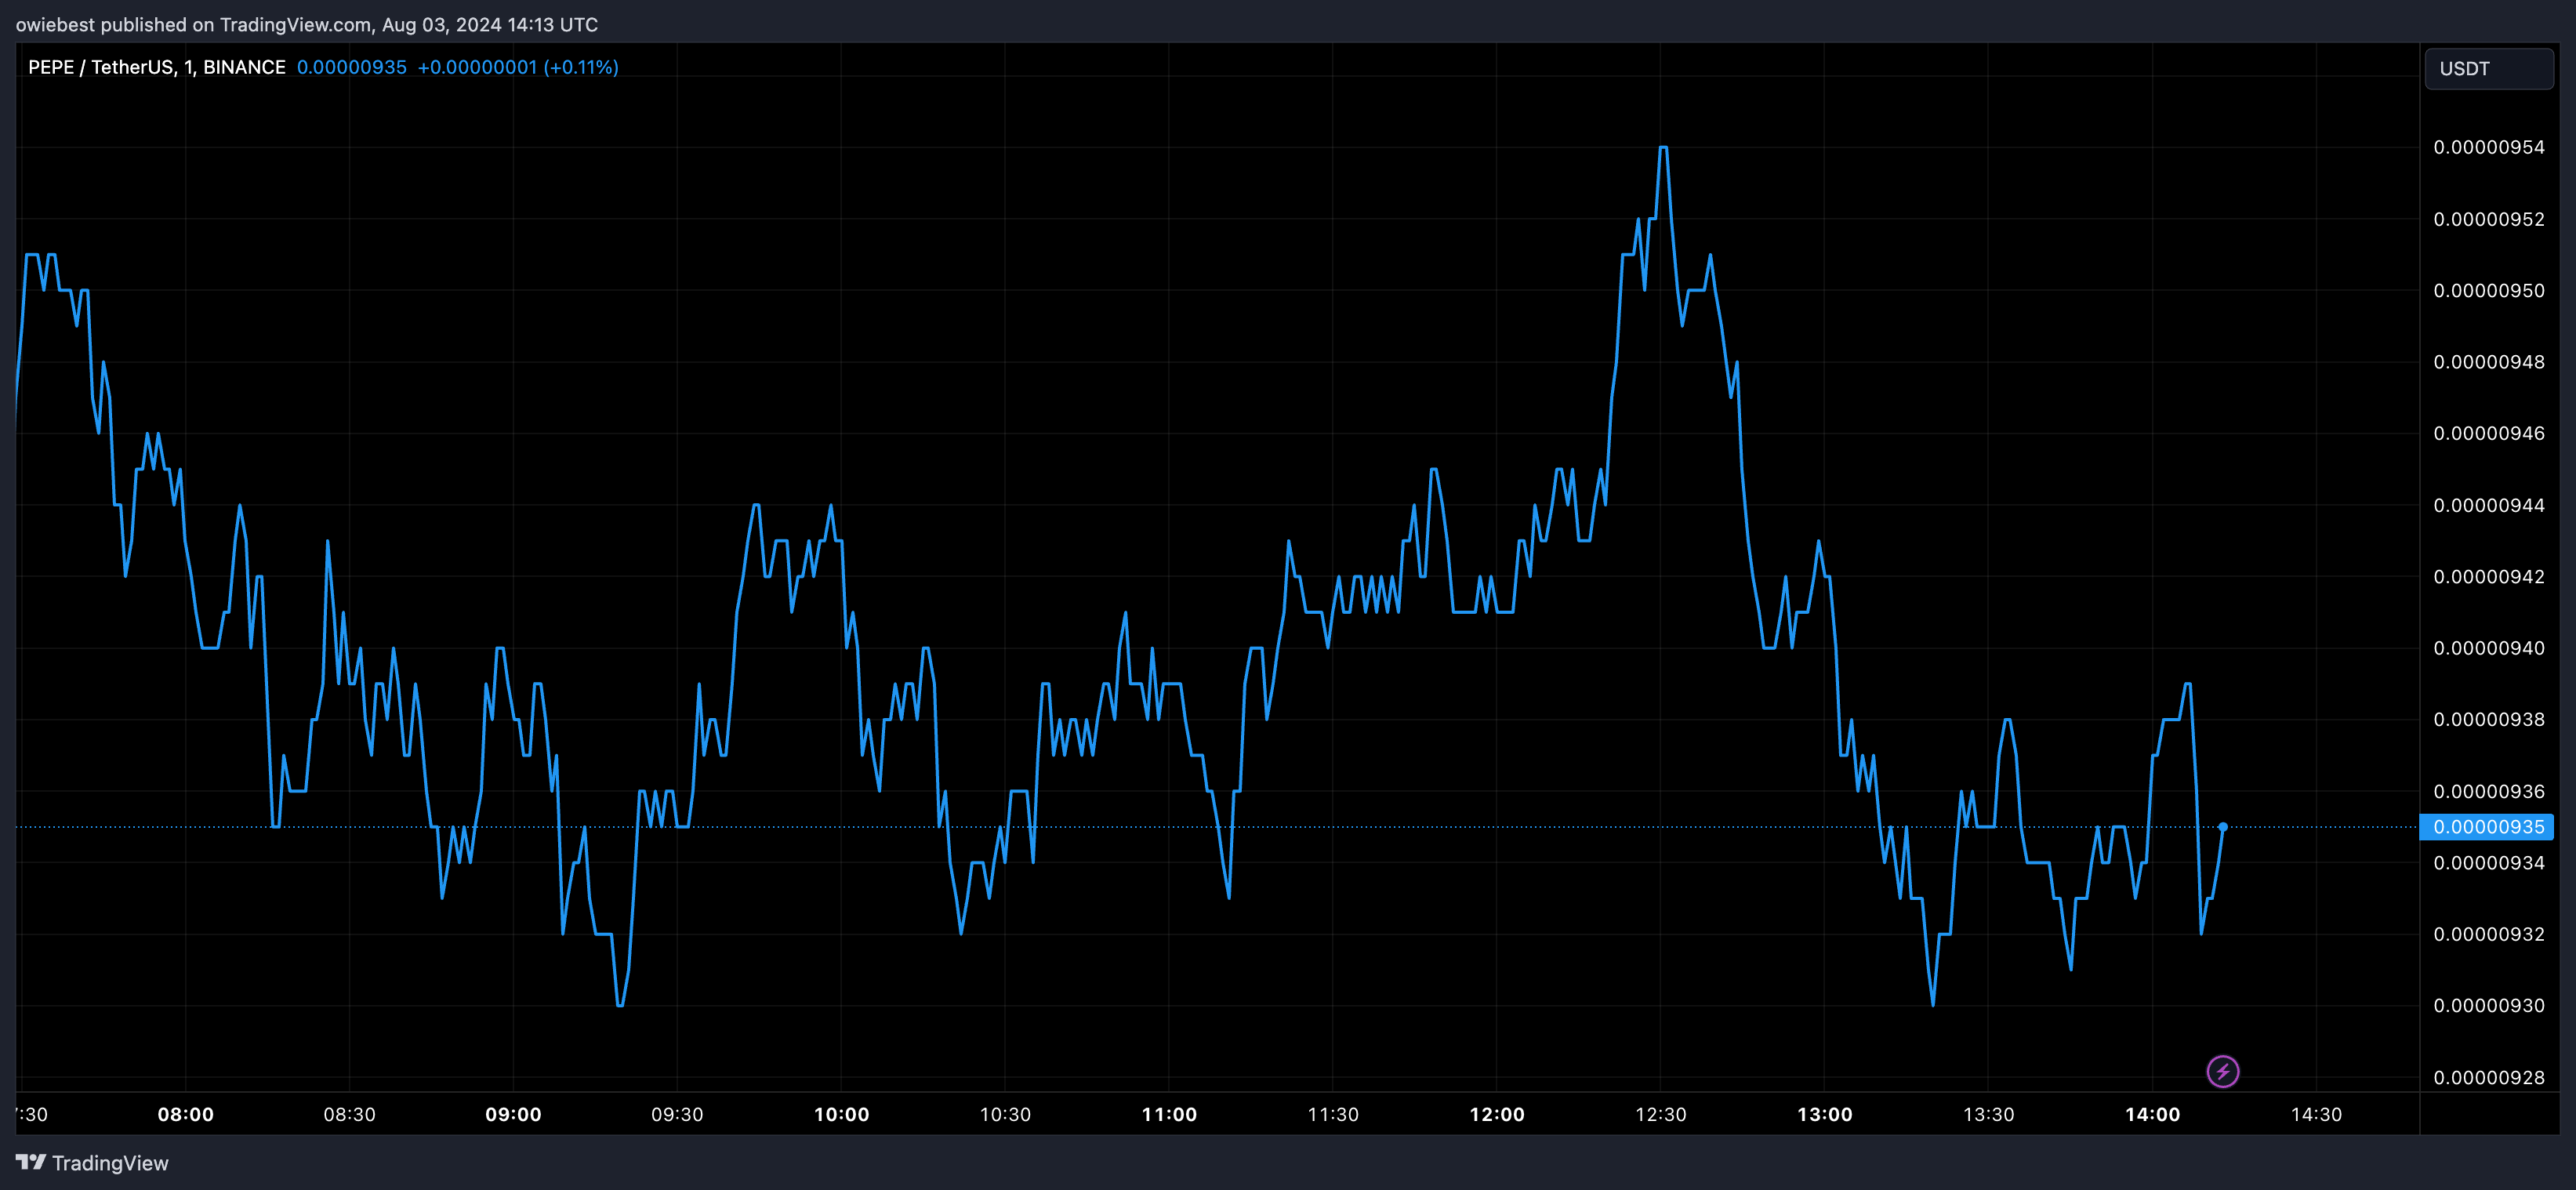Click the owiebest published header text
This screenshot has width=2576, height=1190.
pyautogui.click(x=306, y=24)
